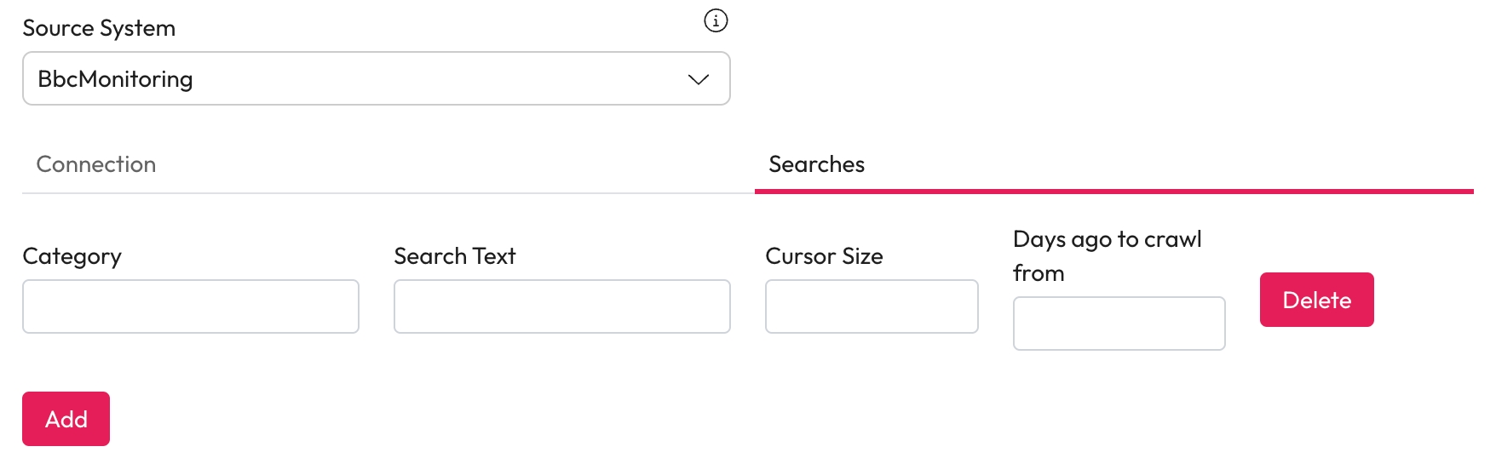Click the Cursor Size field label
1496x458 pixels.
click(x=824, y=256)
